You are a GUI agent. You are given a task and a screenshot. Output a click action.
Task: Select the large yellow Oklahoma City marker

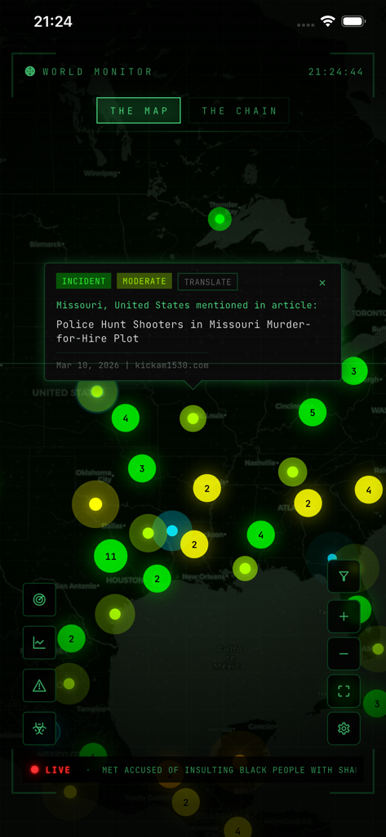pyautogui.click(x=95, y=504)
